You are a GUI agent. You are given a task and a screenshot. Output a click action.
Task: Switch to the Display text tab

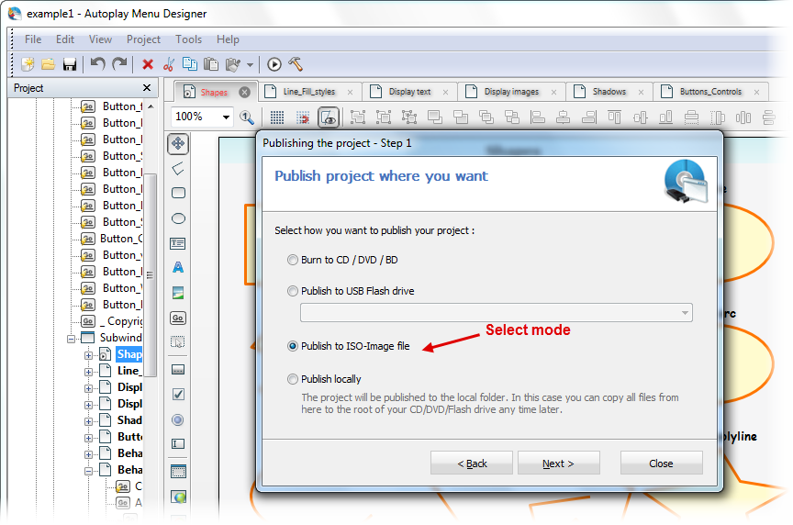click(x=409, y=92)
